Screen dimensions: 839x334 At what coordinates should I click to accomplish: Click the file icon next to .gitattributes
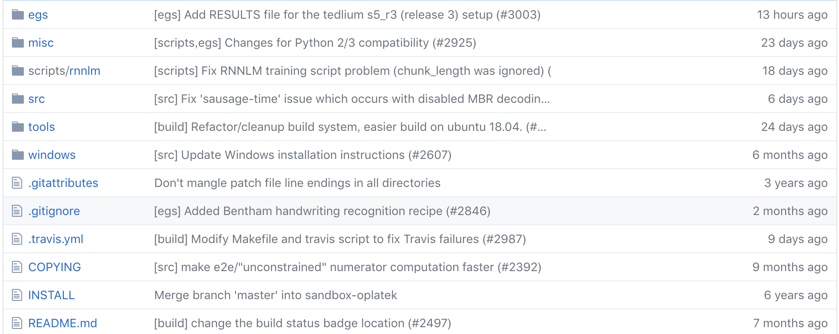(x=17, y=183)
